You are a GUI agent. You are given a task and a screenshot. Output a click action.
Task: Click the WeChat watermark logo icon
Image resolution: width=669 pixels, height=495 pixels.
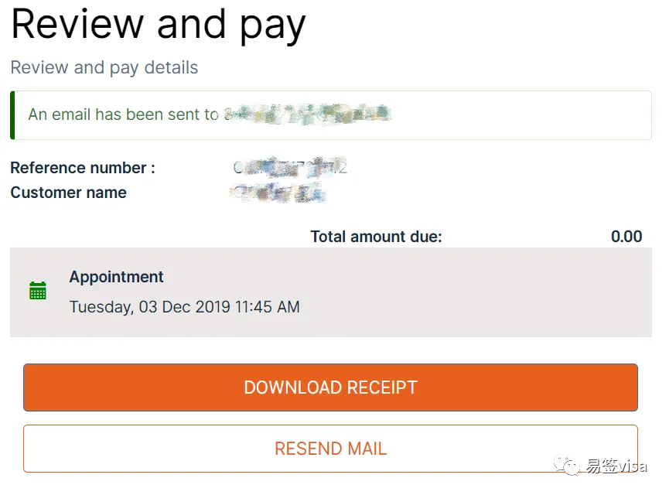pos(569,466)
